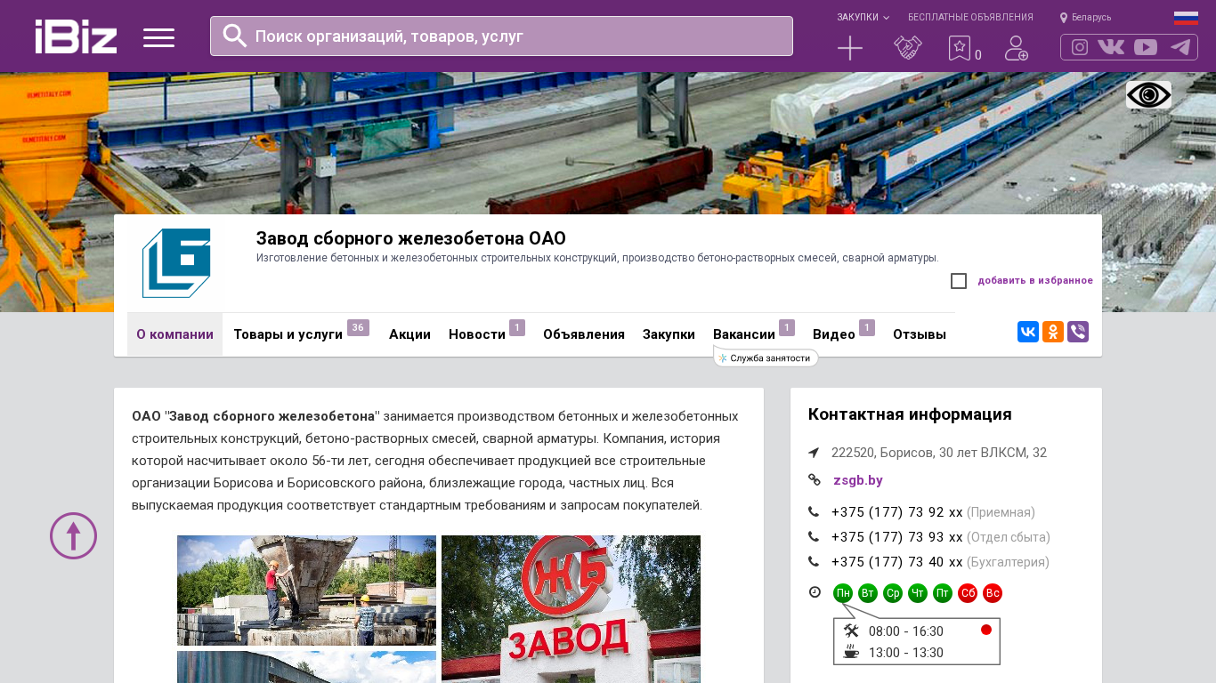The width and height of the screenshot is (1216, 683).
Task: Open the concrete workers photo thumbnail
Action: point(306,591)
